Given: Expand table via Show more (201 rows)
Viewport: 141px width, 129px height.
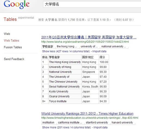Looking at the screenshot, I should tap(67, 127).
